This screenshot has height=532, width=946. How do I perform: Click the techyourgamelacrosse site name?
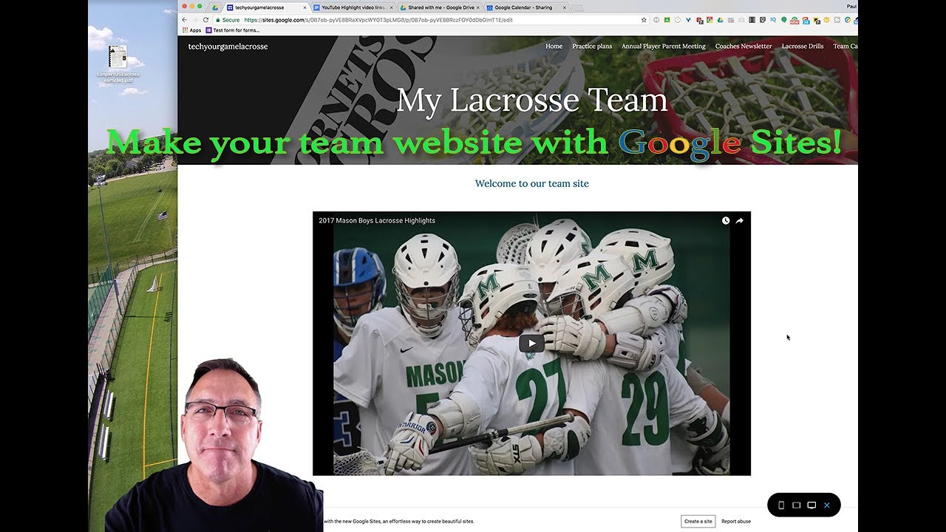[x=228, y=47]
